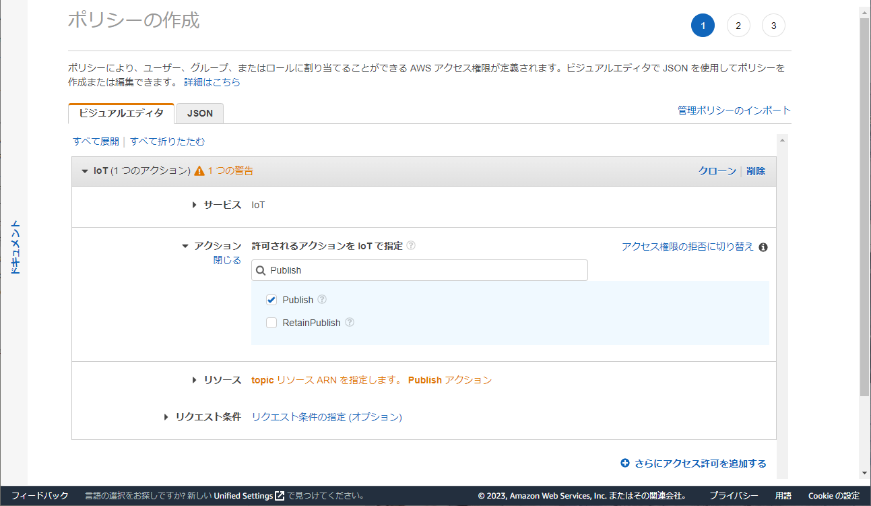Click さらにアクセス許可を追加する link
Viewport: 871px width, 506px height.
(x=701, y=464)
